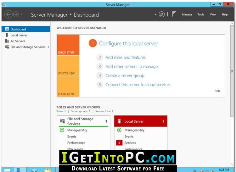Click Performance under File and Storage Services
The image size is (236, 172).
pos(76,143)
